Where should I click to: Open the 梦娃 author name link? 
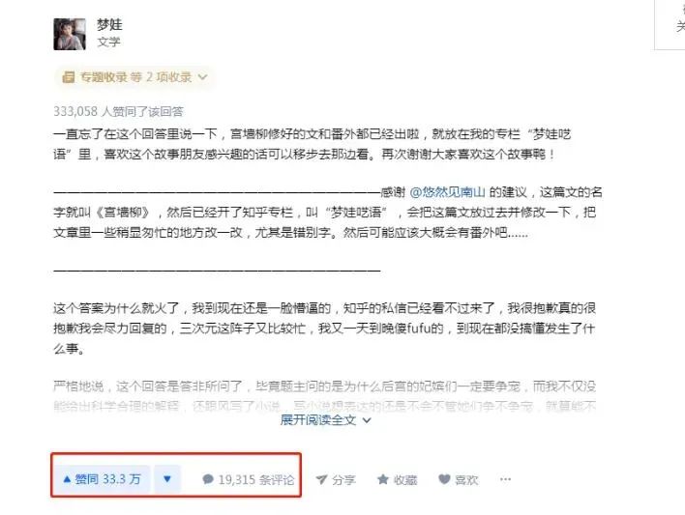click(109, 24)
